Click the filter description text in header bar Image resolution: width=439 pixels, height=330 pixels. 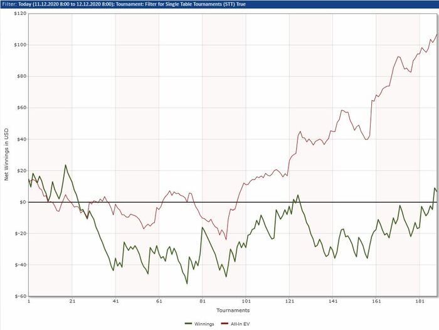(123, 4)
